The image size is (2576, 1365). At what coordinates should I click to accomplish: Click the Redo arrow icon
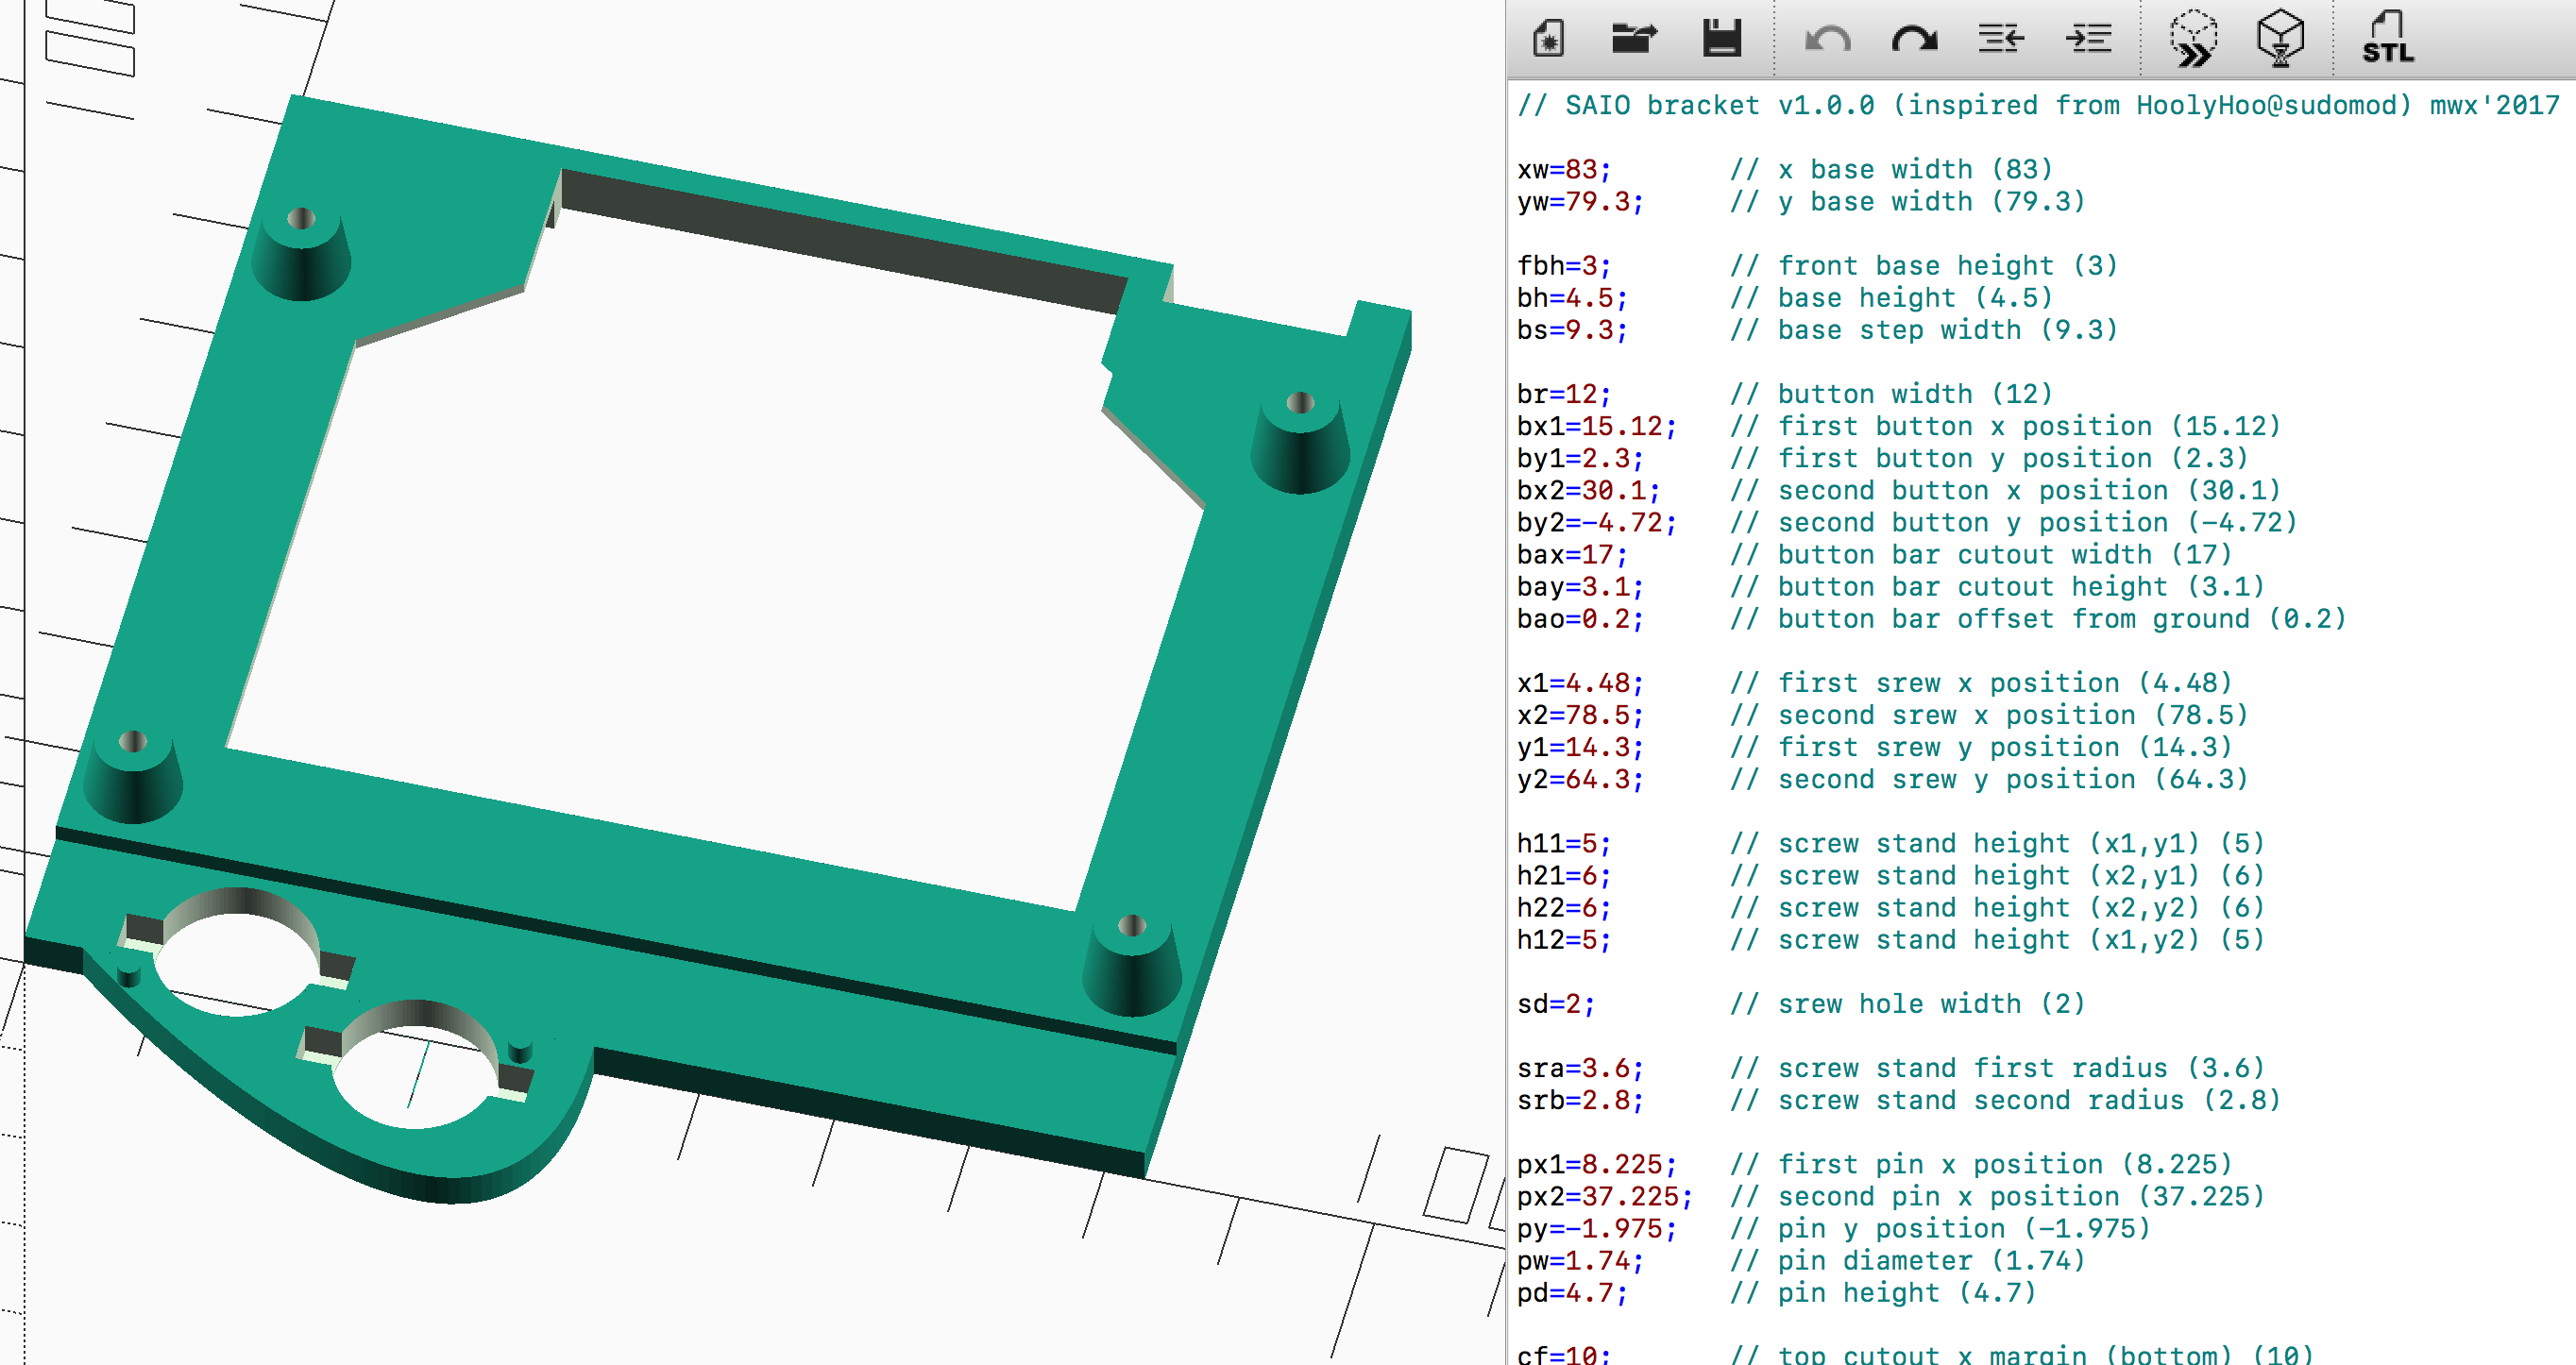pyautogui.click(x=1914, y=39)
